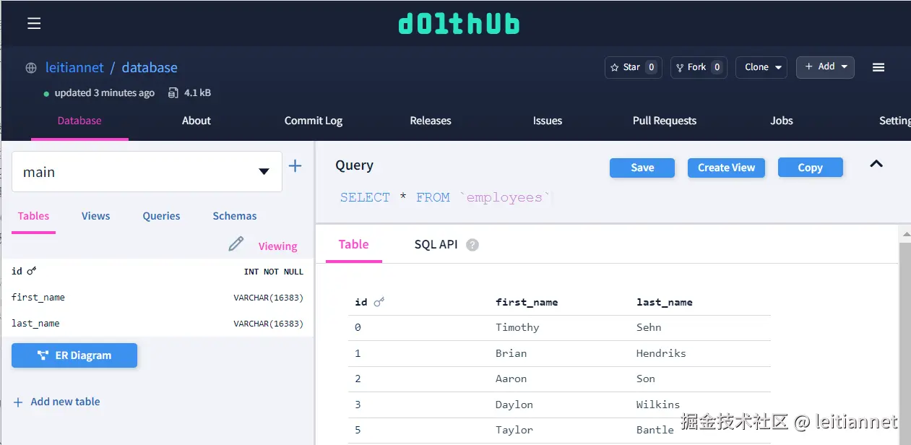Screen dimensions: 911x445
Task: Open the leitiannet owner link
Action: [x=74, y=67]
